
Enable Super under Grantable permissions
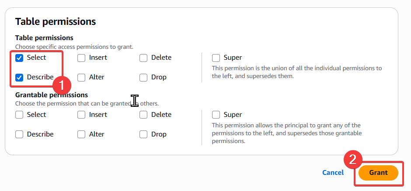click(x=216, y=115)
